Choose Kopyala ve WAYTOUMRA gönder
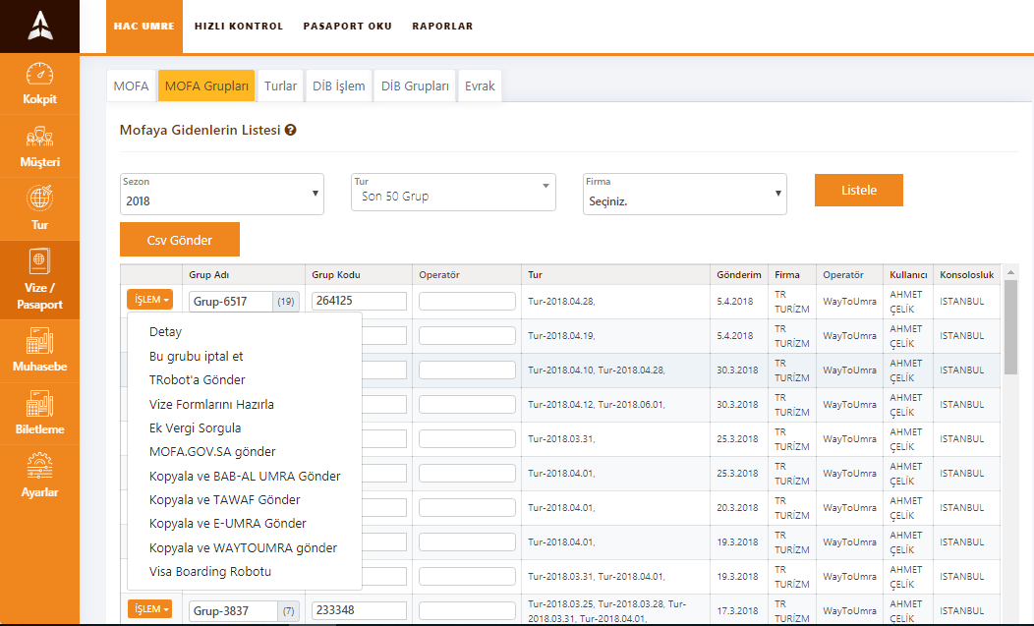This screenshot has width=1034, height=626. click(243, 548)
